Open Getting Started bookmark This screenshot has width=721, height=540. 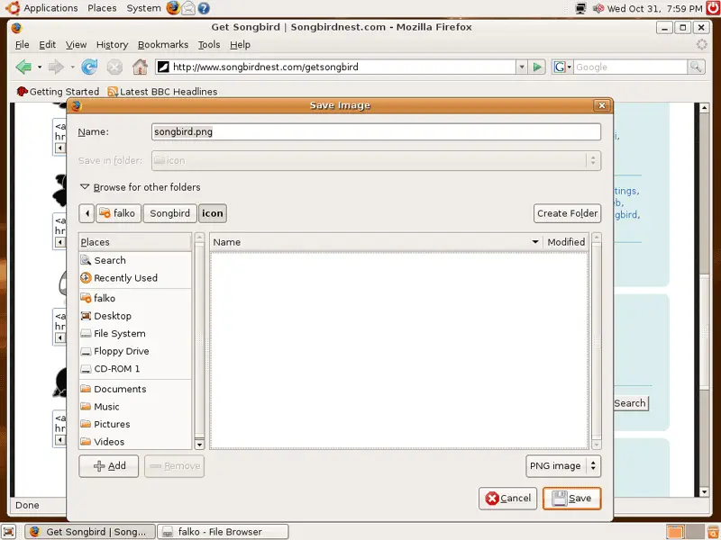point(58,92)
